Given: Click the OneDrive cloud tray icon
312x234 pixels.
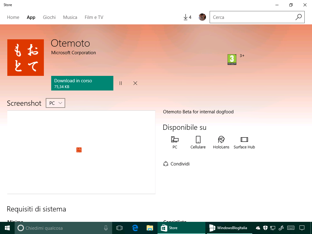Looking at the screenshot, I should 258,228.
